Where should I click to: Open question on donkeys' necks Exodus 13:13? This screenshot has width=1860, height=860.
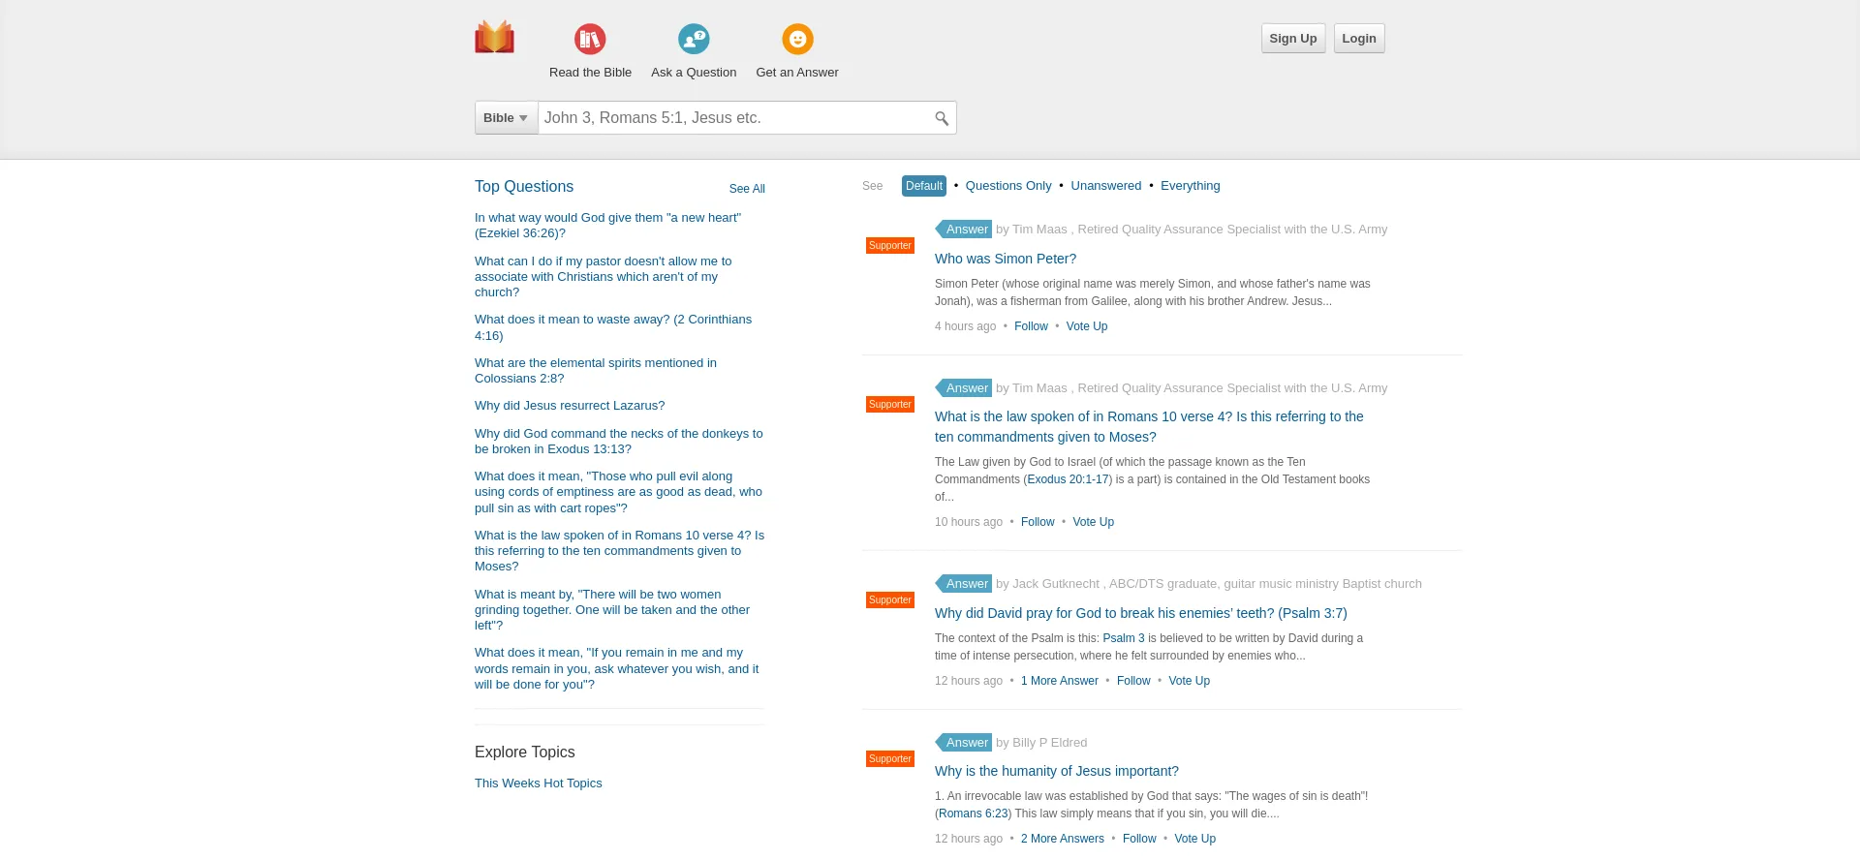coord(618,442)
